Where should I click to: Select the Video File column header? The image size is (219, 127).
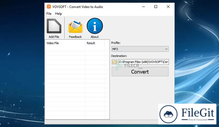(x=65, y=43)
